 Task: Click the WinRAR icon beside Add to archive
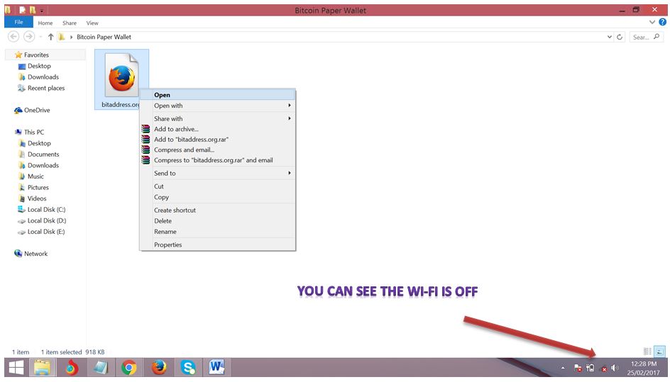(x=145, y=129)
